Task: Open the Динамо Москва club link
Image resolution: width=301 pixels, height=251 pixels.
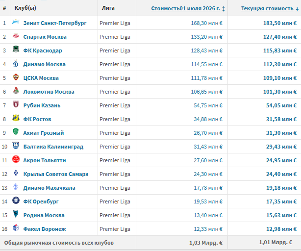Action: click(x=44, y=64)
